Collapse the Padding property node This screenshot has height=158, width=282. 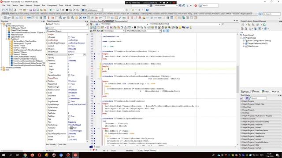[47, 61]
